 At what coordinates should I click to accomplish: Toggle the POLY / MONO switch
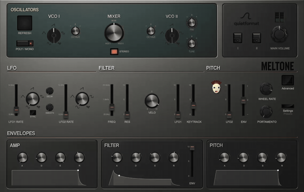point(25,43)
